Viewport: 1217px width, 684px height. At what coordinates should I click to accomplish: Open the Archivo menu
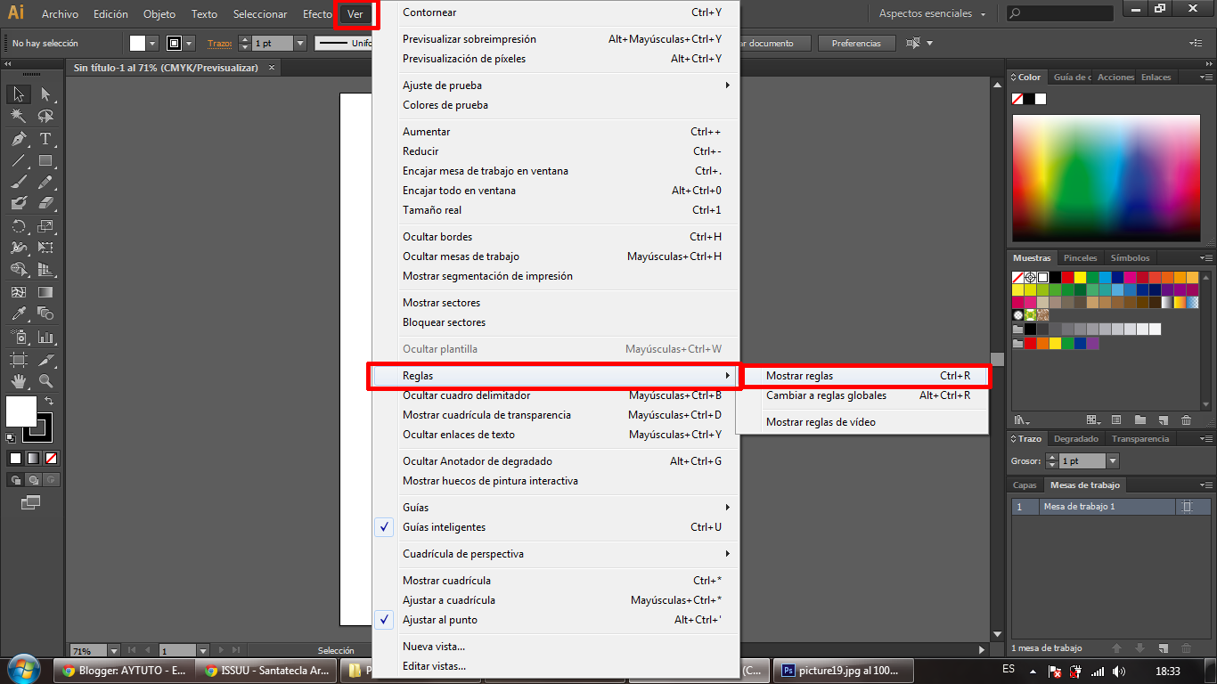pyautogui.click(x=60, y=14)
